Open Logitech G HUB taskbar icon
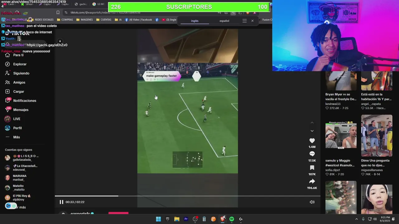Viewport: 399px width, 224px height. click(x=241, y=219)
